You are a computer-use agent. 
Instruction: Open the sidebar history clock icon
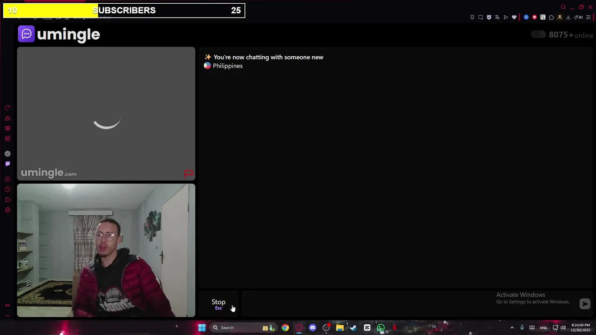click(x=7, y=189)
